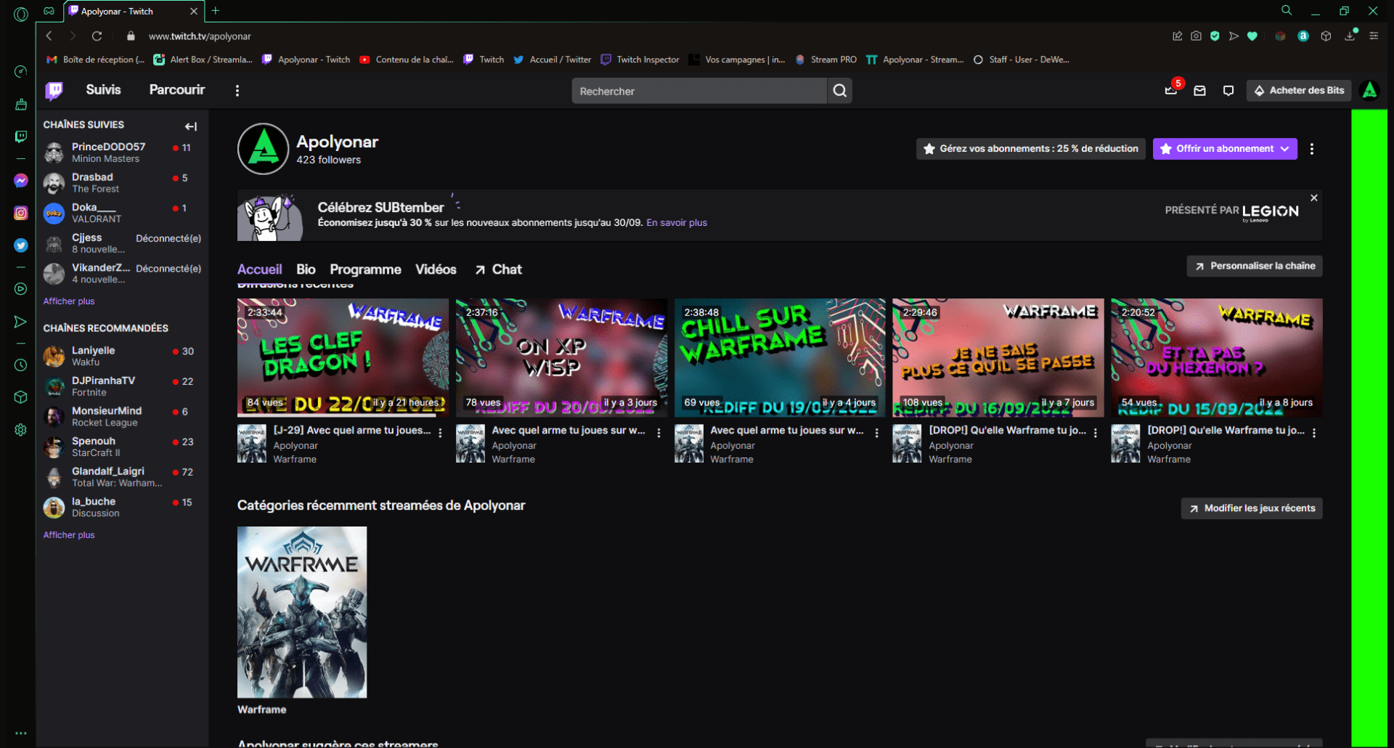
Task: Click the Acheter des Bits button
Action: click(x=1298, y=91)
